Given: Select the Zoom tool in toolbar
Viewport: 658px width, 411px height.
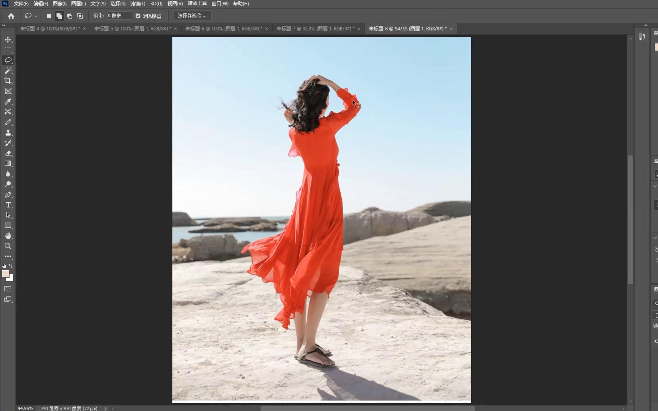Looking at the screenshot, I should (8, 246).
